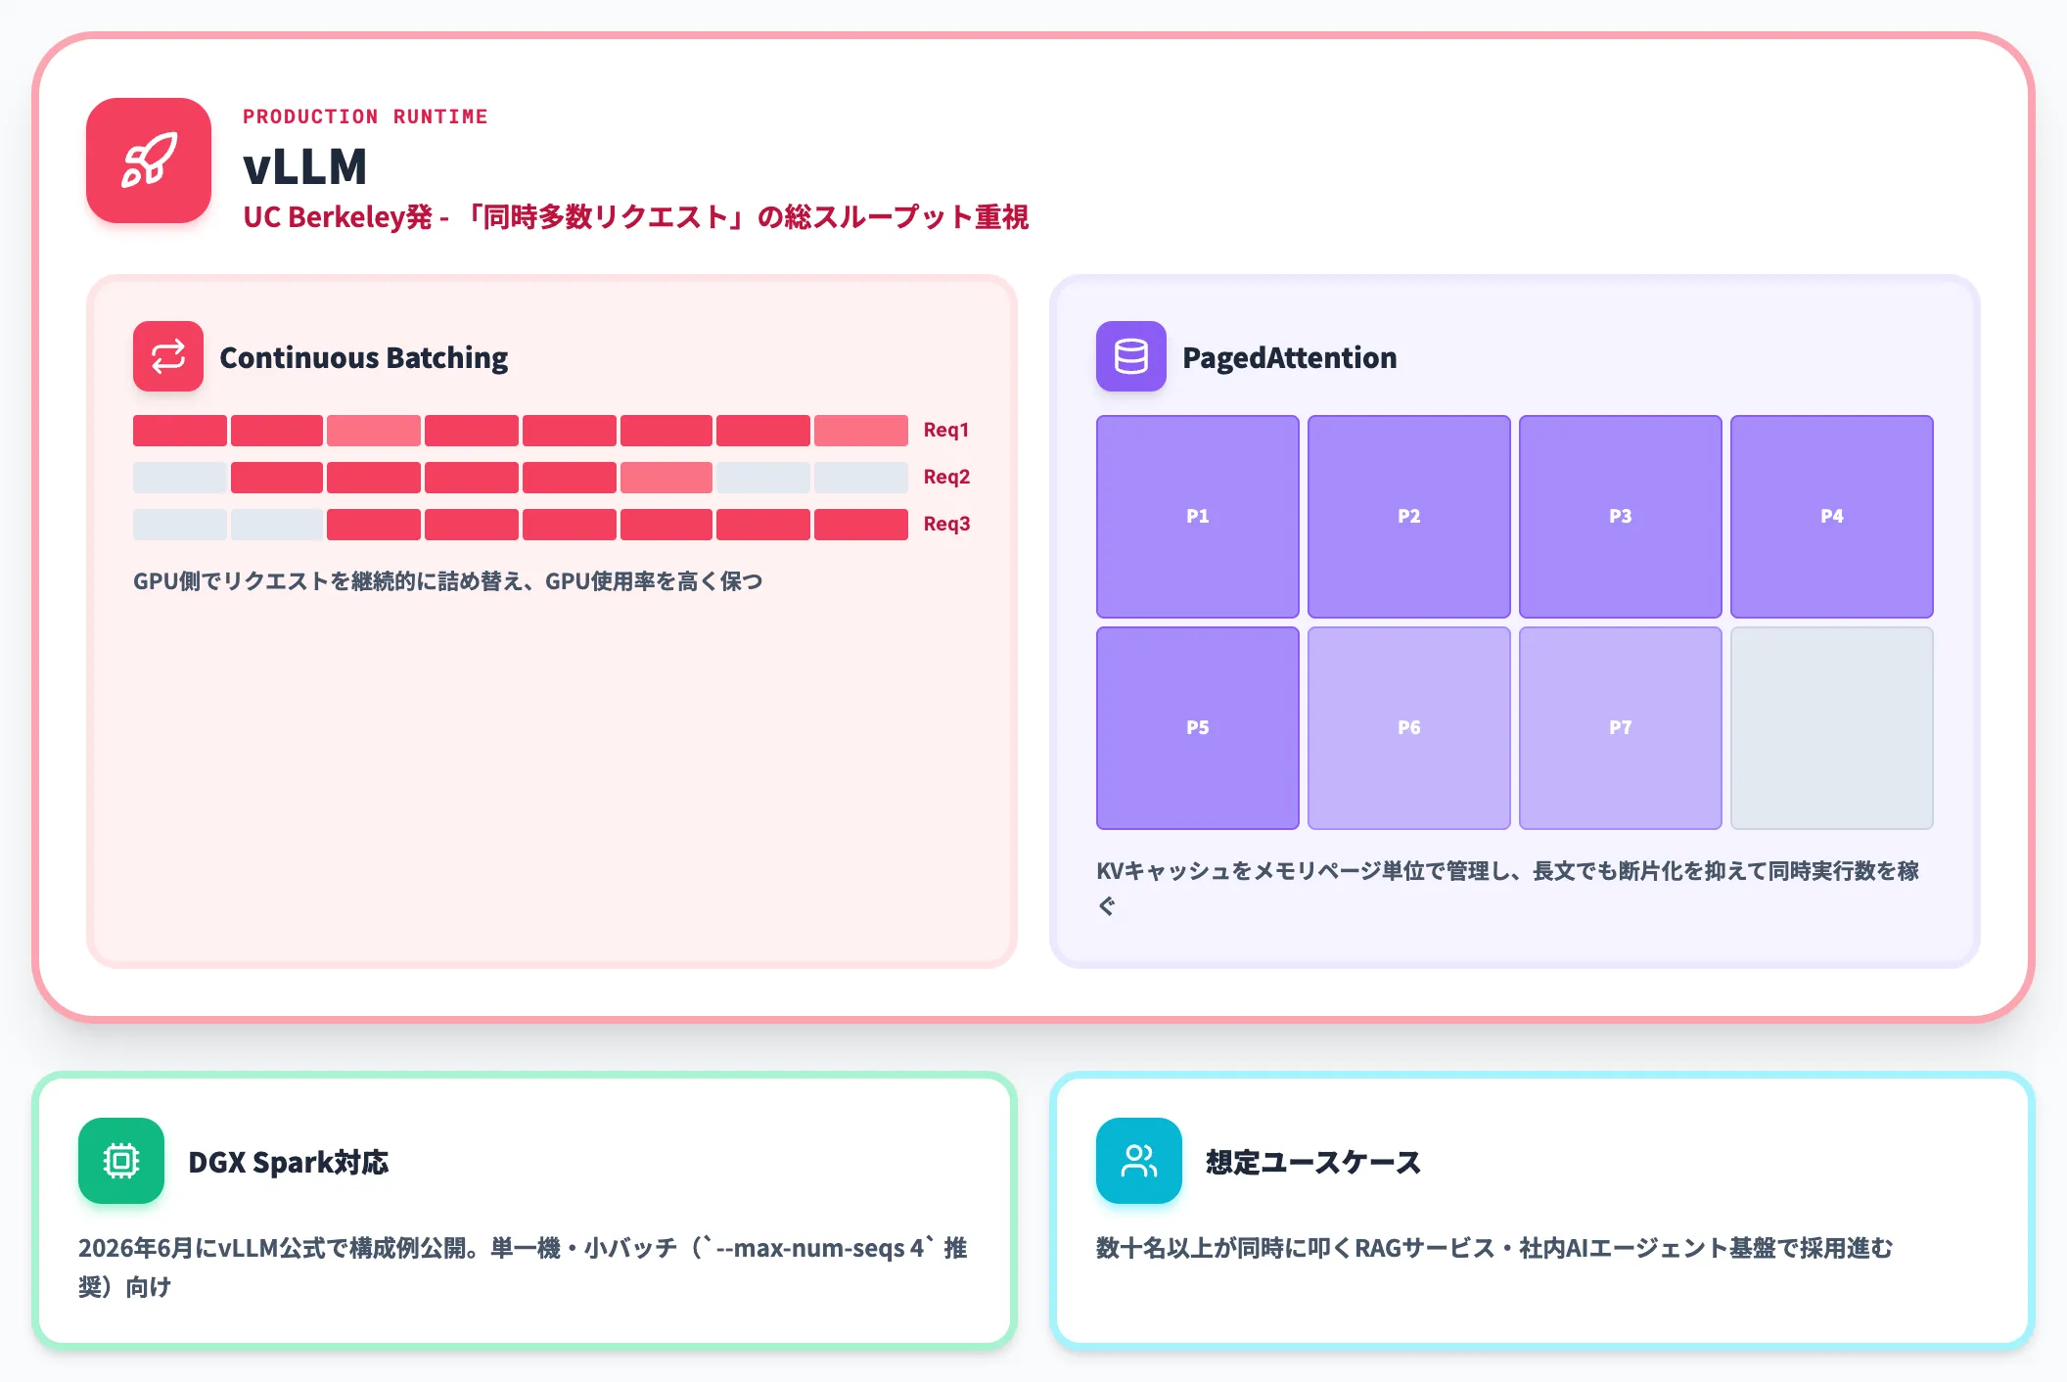Click the PagedAttention heading

(x=1290, y=357)
